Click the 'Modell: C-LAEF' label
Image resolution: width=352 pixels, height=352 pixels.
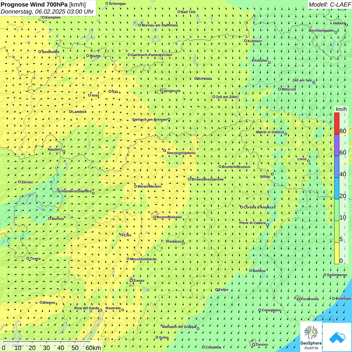coord(330,5)
